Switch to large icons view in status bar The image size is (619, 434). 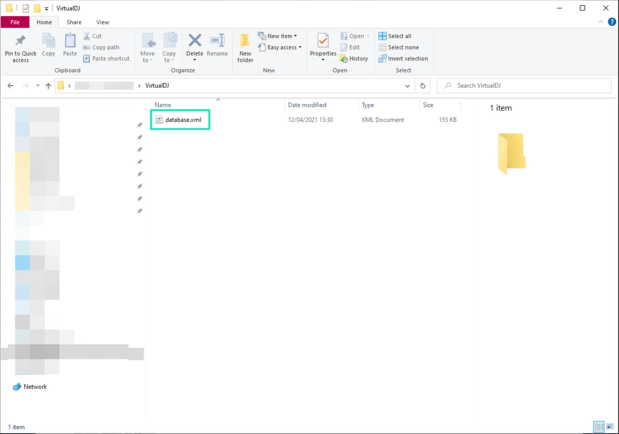point(610,427)
